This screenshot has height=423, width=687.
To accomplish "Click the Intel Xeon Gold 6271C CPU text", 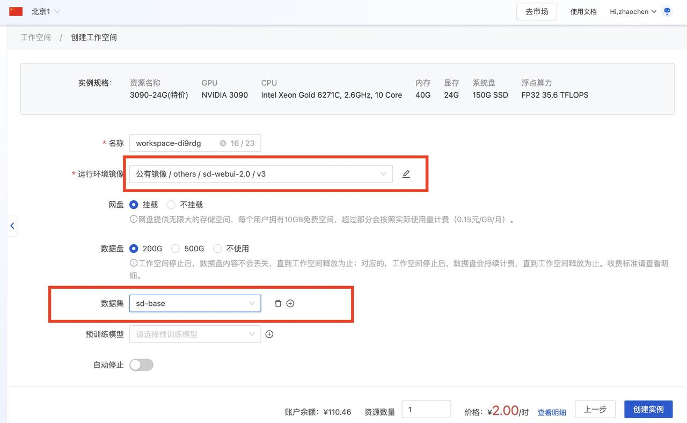I will pos(332,95).
